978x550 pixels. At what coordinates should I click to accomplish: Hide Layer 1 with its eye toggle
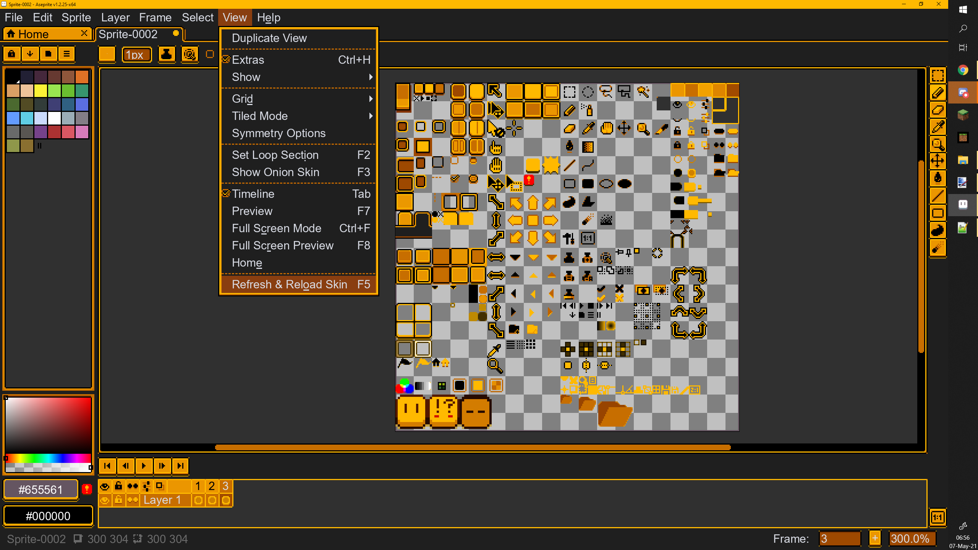[105, 500]
